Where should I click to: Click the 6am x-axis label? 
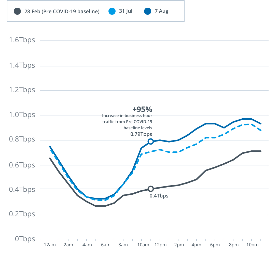pos(105,245)
